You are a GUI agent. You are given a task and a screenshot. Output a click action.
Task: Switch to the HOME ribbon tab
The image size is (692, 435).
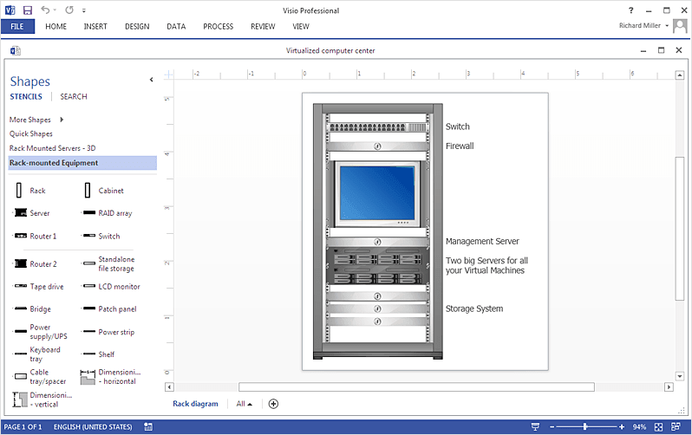coord(55,27)
